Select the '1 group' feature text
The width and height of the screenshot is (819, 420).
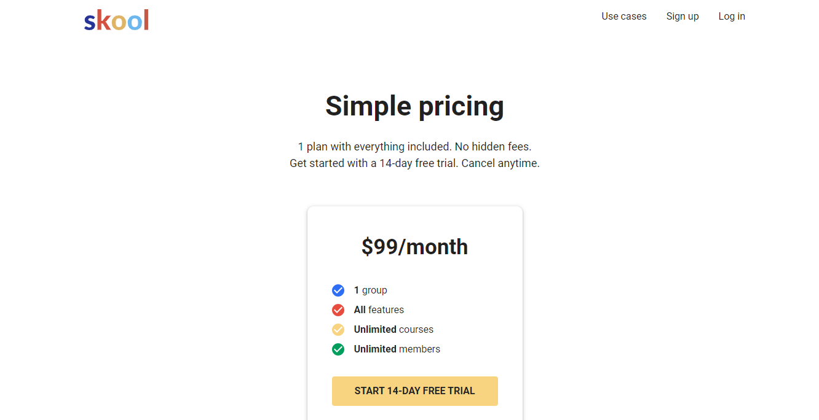(371, 290)
